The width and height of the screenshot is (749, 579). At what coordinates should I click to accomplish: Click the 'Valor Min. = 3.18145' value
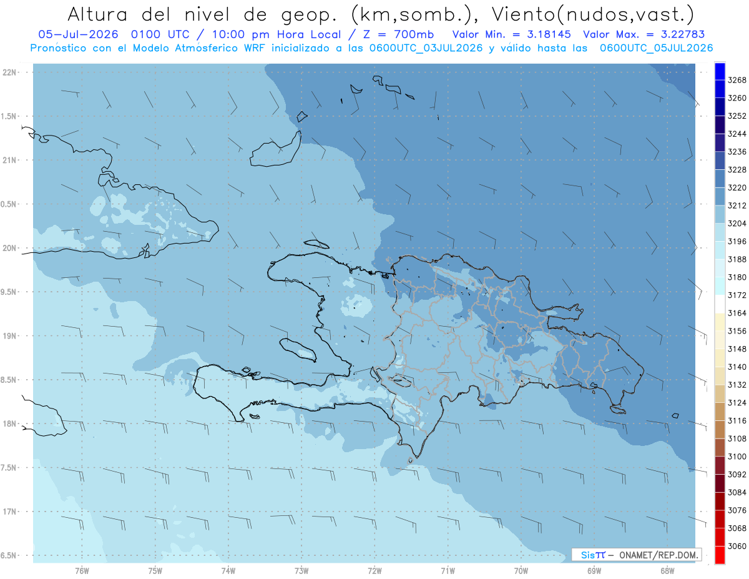(x=512, y=34)
